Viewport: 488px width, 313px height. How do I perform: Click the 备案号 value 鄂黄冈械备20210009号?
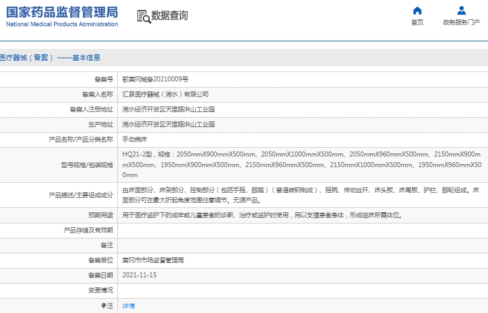click(x=156, y=79)
